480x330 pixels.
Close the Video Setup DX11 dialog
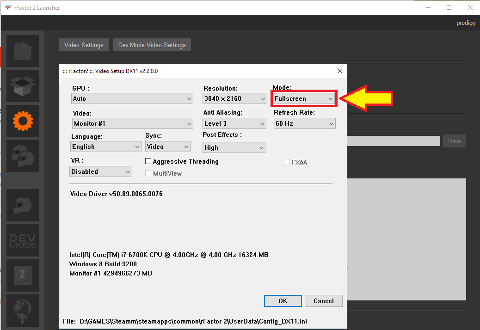tap(340, 71)
